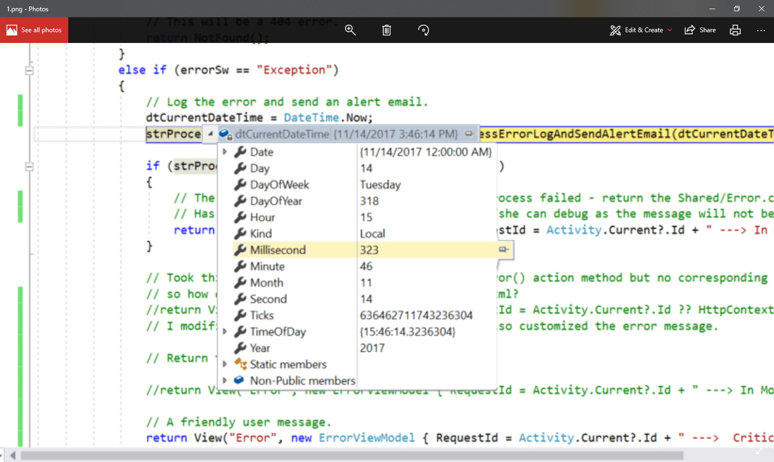The width and height of the screenshot is (774, 462).
Task: Open the Edit & Create dropdown chevron
Action: (670, 30)
